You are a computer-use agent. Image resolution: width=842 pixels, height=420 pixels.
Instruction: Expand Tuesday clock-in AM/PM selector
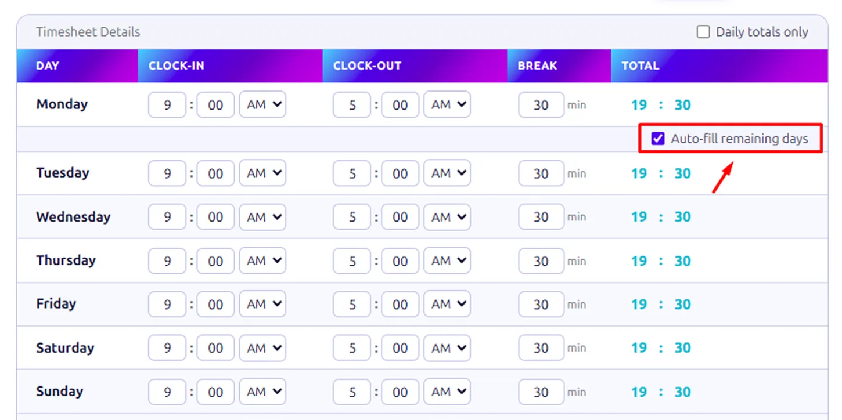(262, 173)
